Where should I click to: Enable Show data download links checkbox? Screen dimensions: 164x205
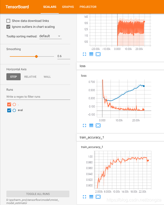coord(8,21)
